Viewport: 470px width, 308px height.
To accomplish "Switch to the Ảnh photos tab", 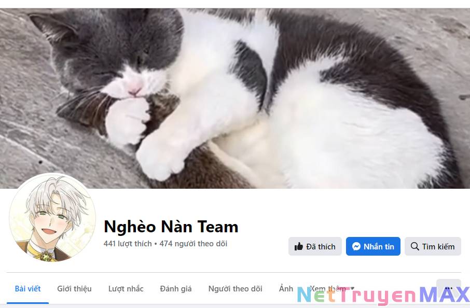I will point(286,288).
